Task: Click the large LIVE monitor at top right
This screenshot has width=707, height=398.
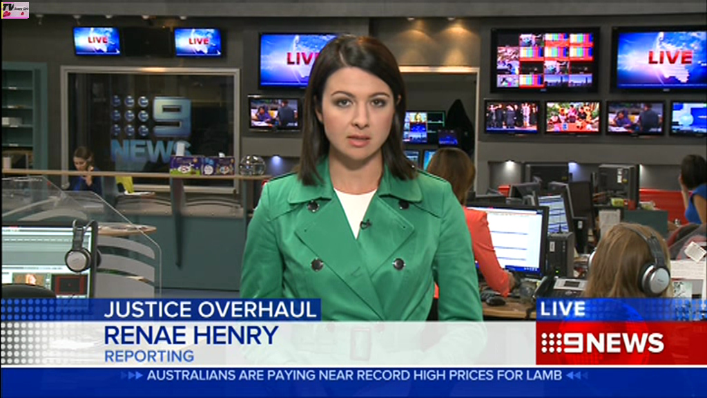Action: pyautogui.click(x=659, y=59)
